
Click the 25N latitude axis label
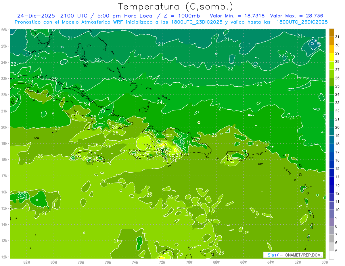coord(4,46)
